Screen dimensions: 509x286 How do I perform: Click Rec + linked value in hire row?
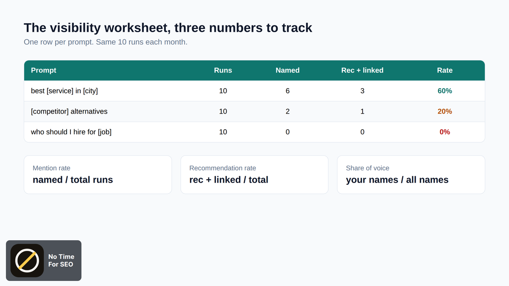click(362, 132)
